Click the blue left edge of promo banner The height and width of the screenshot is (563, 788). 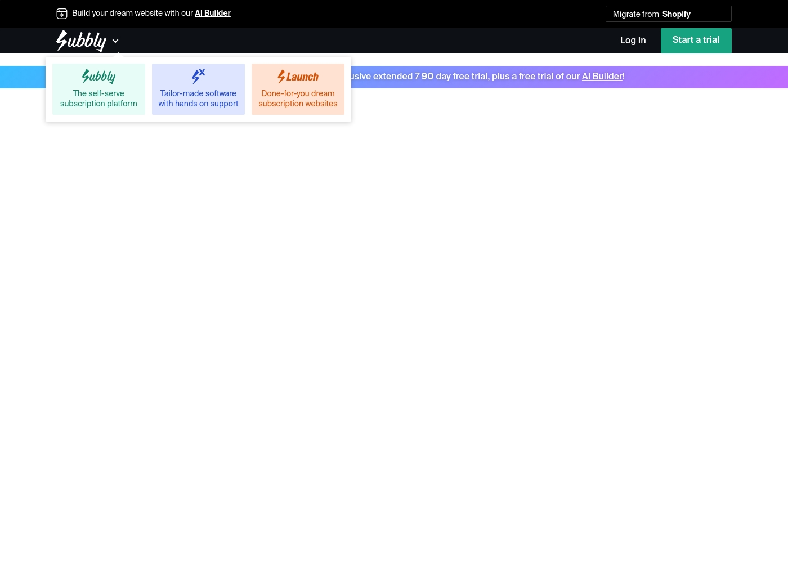(x=23, y=77)
